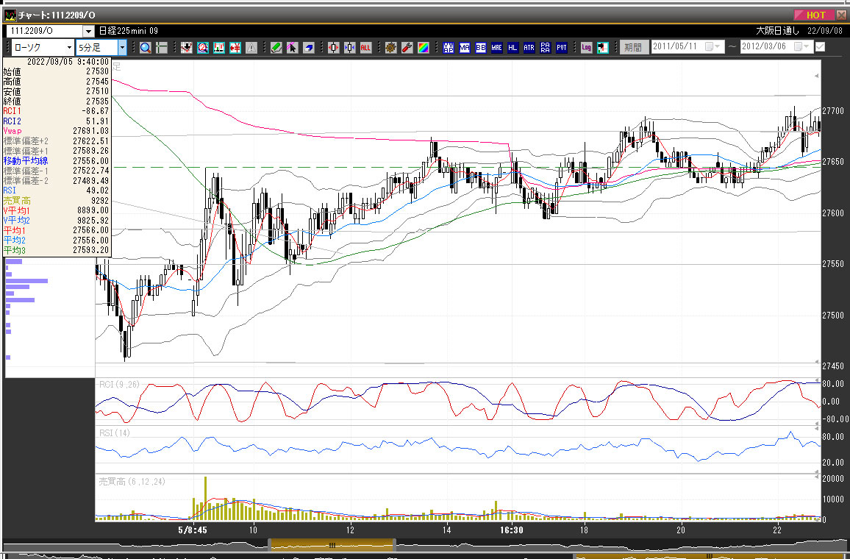Image resolution: width=850 pixels, height=559 pixels.
Task: Click the 大阪日通し session label
Action: (778, 31)
